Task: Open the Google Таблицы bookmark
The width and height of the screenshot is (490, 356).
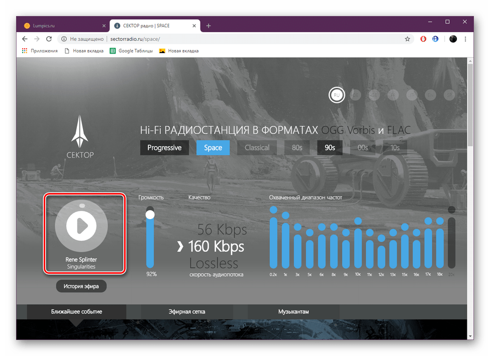Action: [131, 51]
